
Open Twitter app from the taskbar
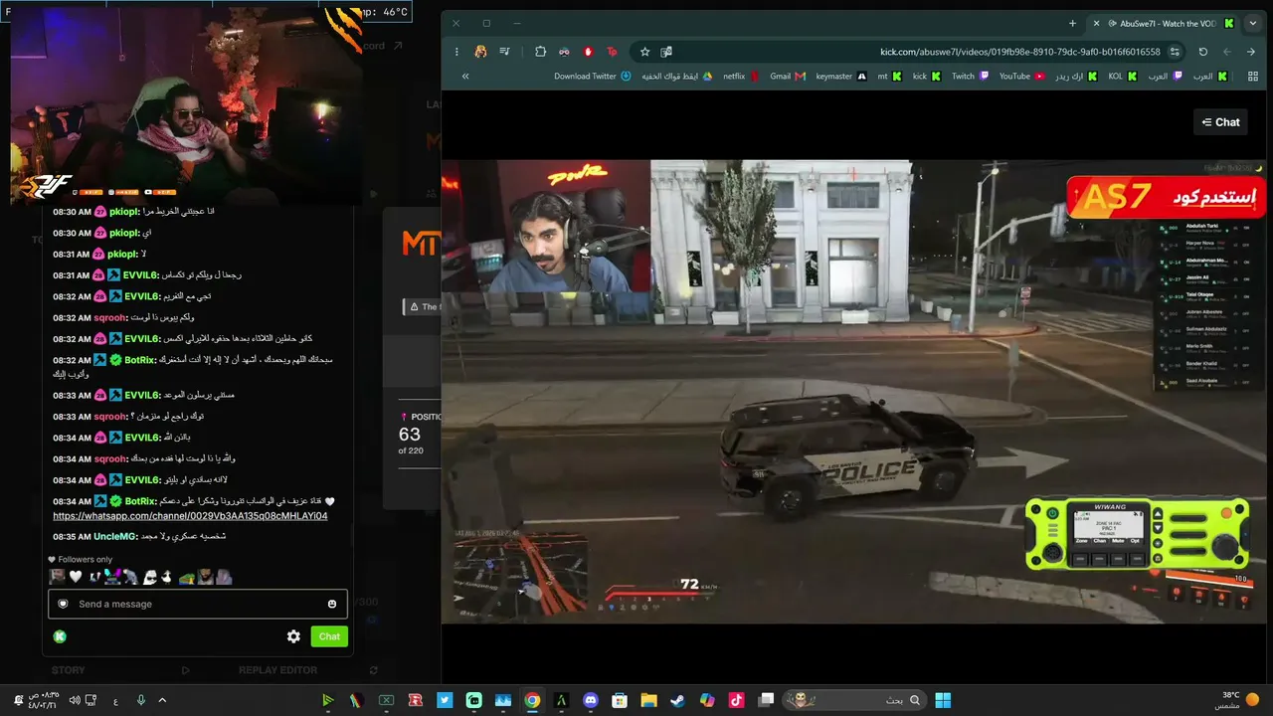[x=445, y=700]
